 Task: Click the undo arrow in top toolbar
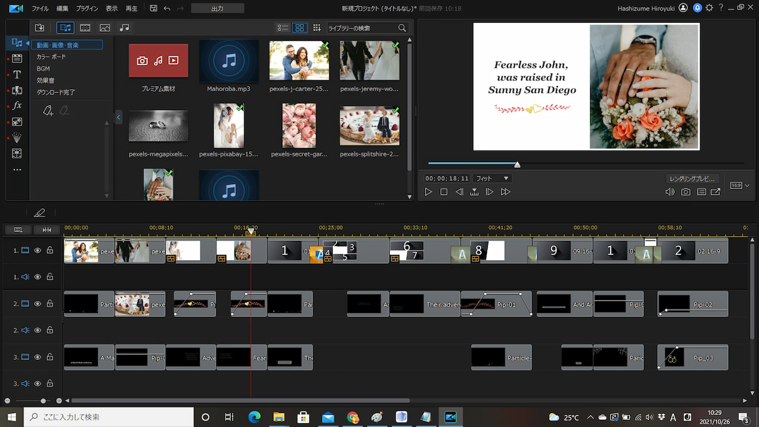coord(167,8)
